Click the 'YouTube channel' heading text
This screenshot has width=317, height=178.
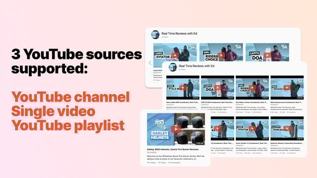pos(70,97)
